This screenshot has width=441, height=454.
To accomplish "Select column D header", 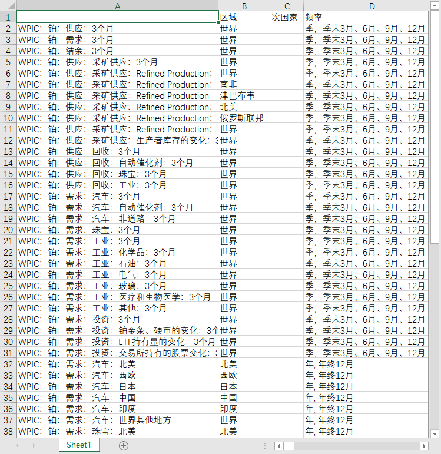I will 366,5.
